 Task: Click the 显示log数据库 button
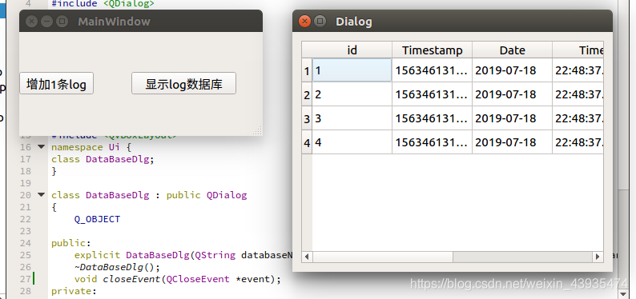pyautogui.click(x=183, y=83)
